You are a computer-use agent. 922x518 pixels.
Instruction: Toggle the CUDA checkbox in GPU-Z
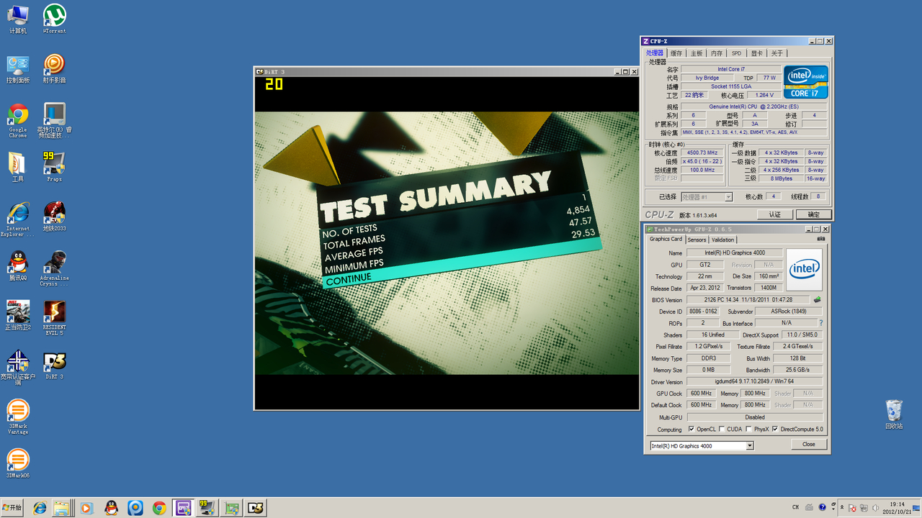721,429
